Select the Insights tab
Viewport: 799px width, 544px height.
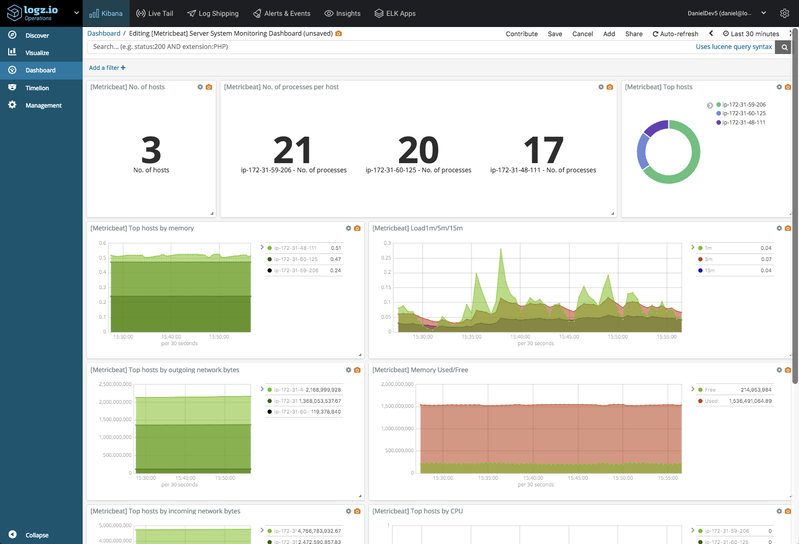click(342, 13)
